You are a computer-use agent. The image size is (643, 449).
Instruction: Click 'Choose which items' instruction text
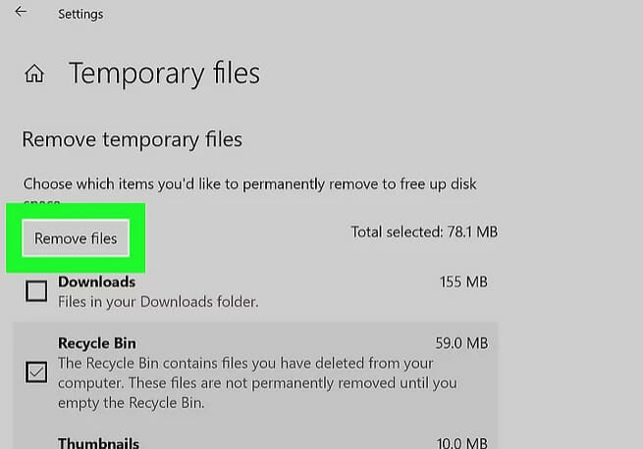coord(249,184)
